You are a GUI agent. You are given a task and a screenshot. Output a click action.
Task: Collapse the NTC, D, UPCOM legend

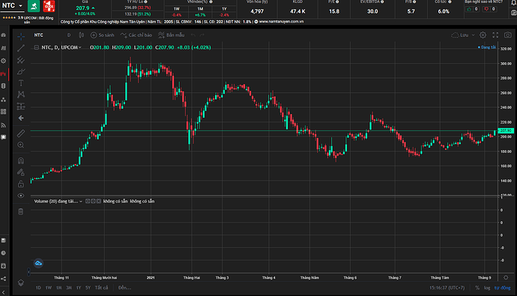tap(36, 47)
